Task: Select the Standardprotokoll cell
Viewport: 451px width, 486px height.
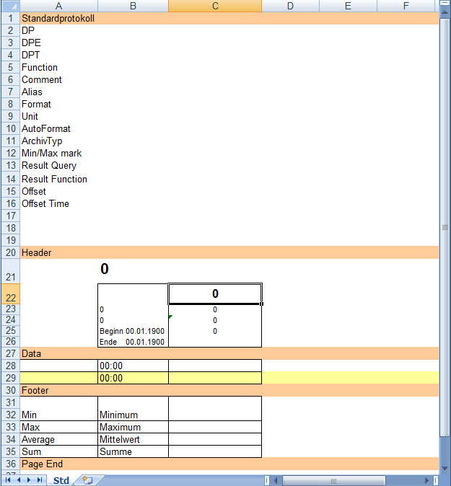Action: [58, 18]
